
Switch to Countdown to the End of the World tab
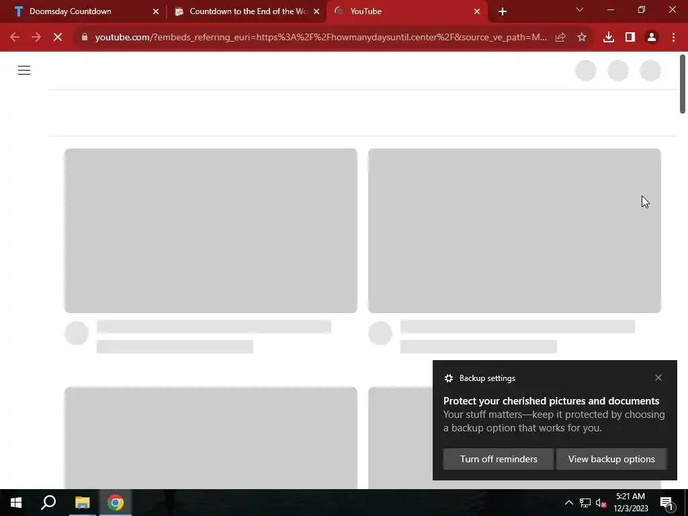(x=248, y=11)
